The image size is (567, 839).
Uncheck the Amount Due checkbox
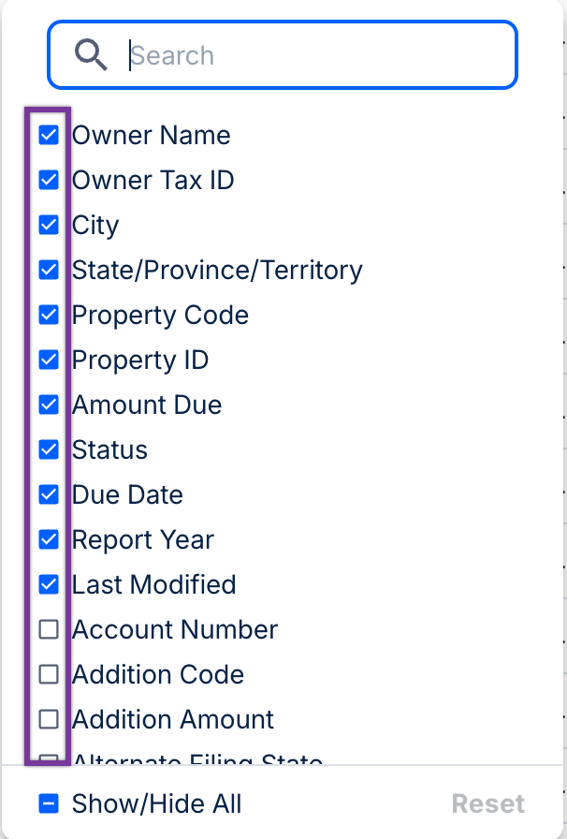(49, 405)
